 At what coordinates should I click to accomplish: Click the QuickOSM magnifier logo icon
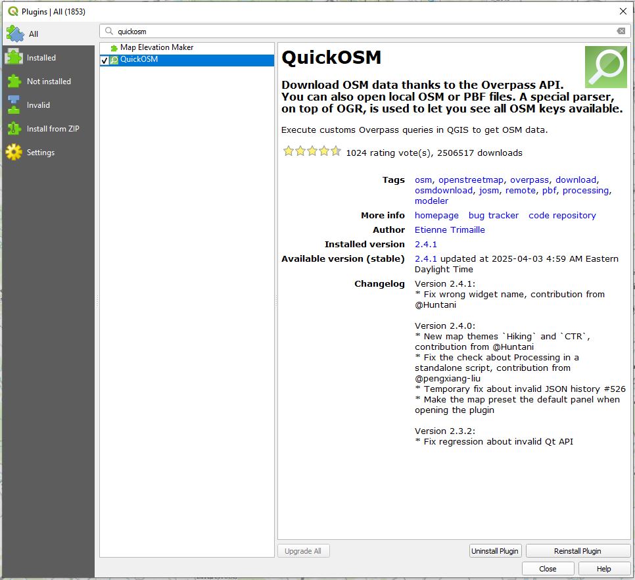(605, 67)
